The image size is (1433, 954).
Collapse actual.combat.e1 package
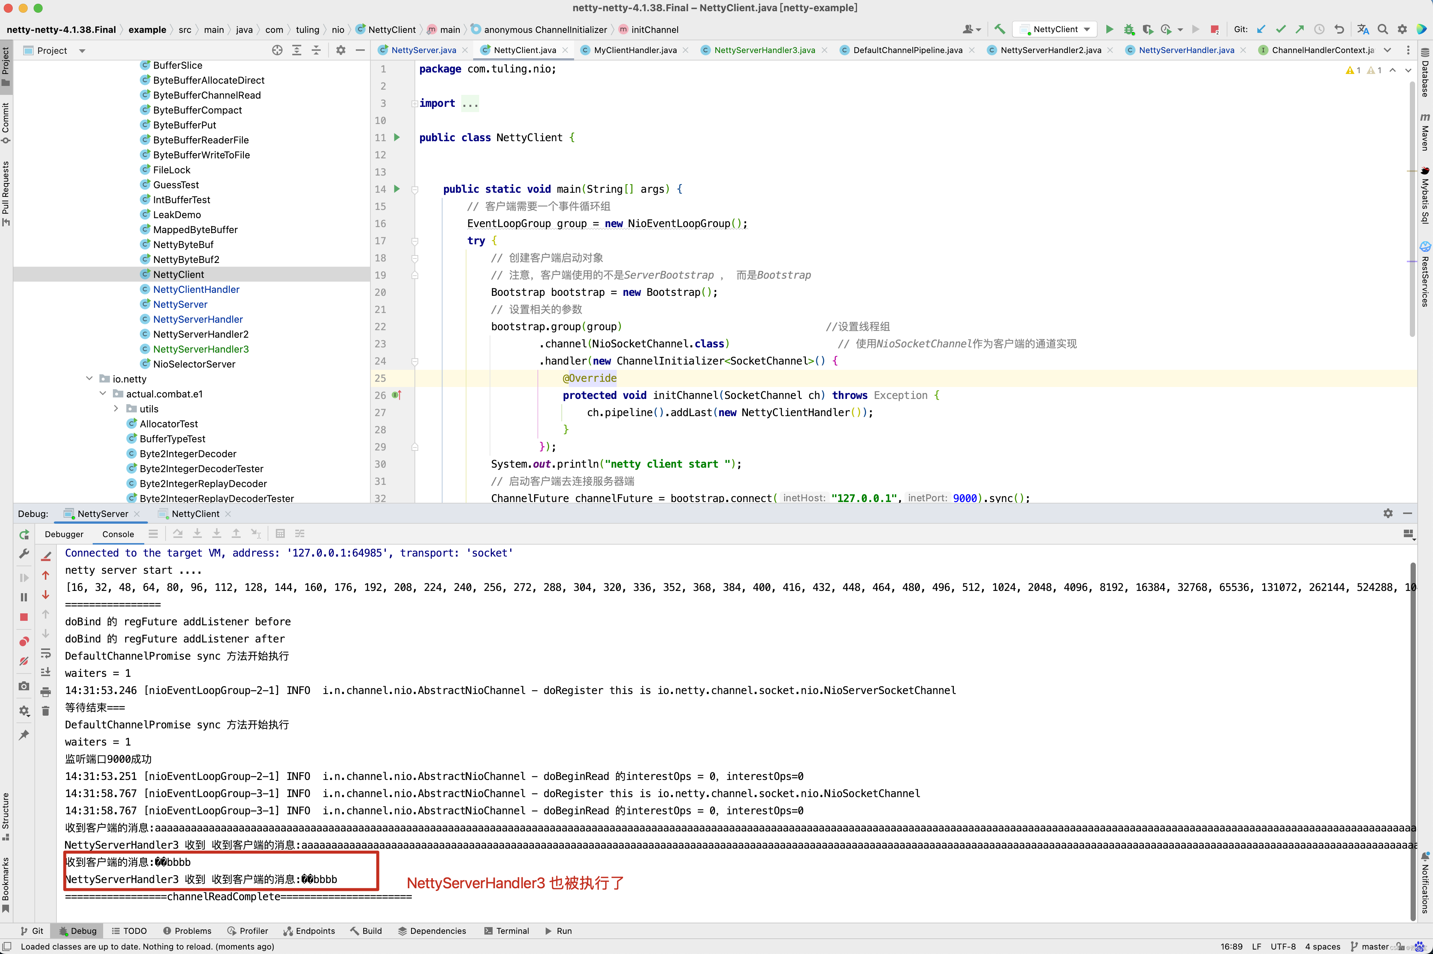pyautogui.click(x=103, y=394)
